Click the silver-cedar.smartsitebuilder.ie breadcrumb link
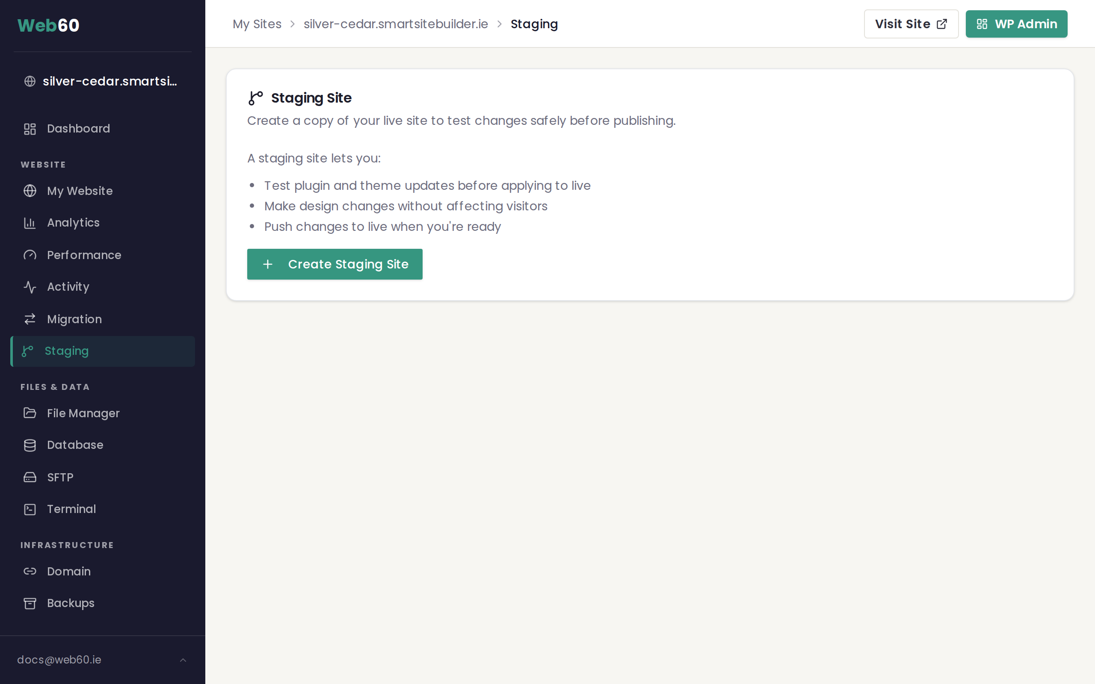The height and width of the screenshot is (684, 1095). click(396, 24)
